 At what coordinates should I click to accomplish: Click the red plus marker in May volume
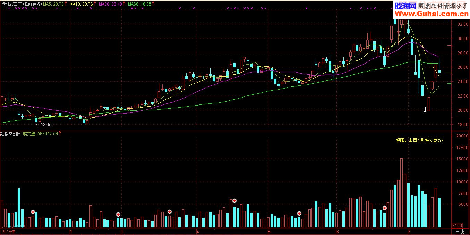299,213
